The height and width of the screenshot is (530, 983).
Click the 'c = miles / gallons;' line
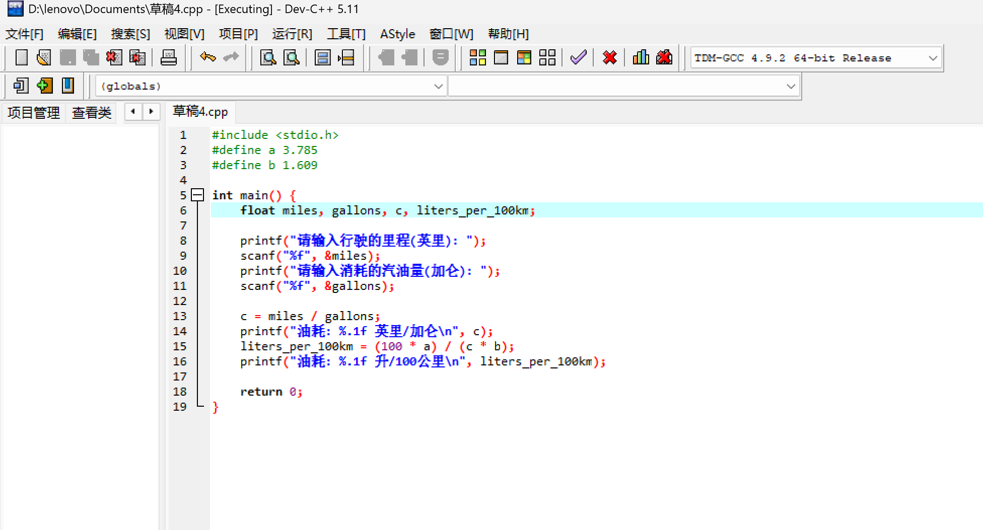(x=310, y=316)
